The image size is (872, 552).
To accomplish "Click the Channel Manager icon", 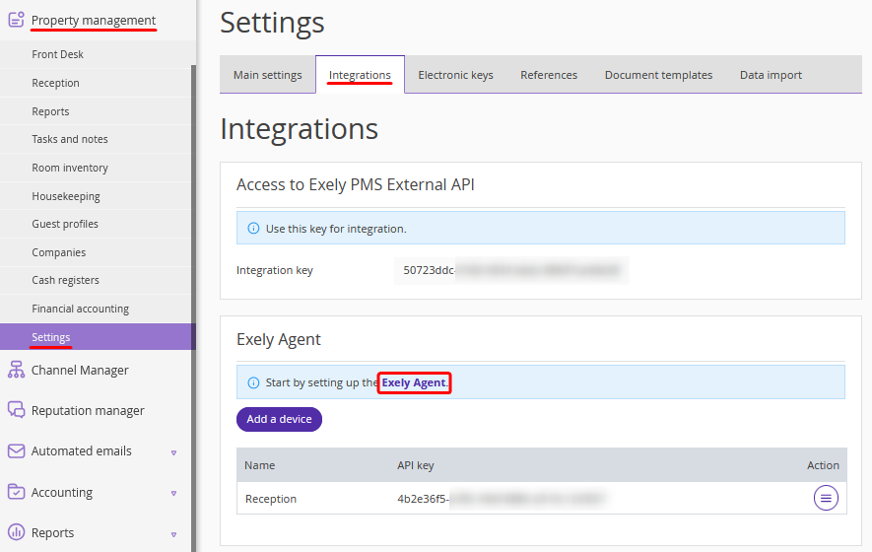I will coord(16,370).
